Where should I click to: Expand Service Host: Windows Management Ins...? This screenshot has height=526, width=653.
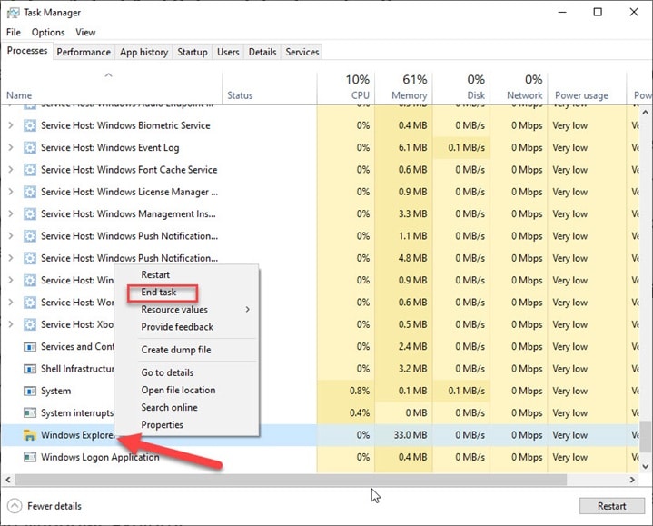[11, 213]
